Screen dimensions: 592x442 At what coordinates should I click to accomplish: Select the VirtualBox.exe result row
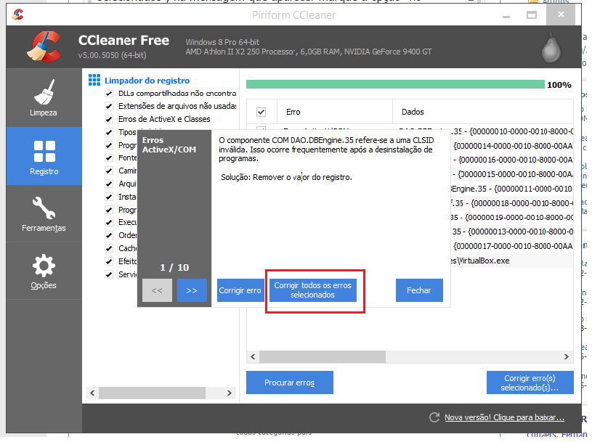pyautogui.click(x=512, y=261)
